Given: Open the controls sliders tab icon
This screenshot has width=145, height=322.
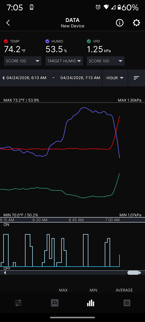Looking at the screenshot, I should [18, 303].
